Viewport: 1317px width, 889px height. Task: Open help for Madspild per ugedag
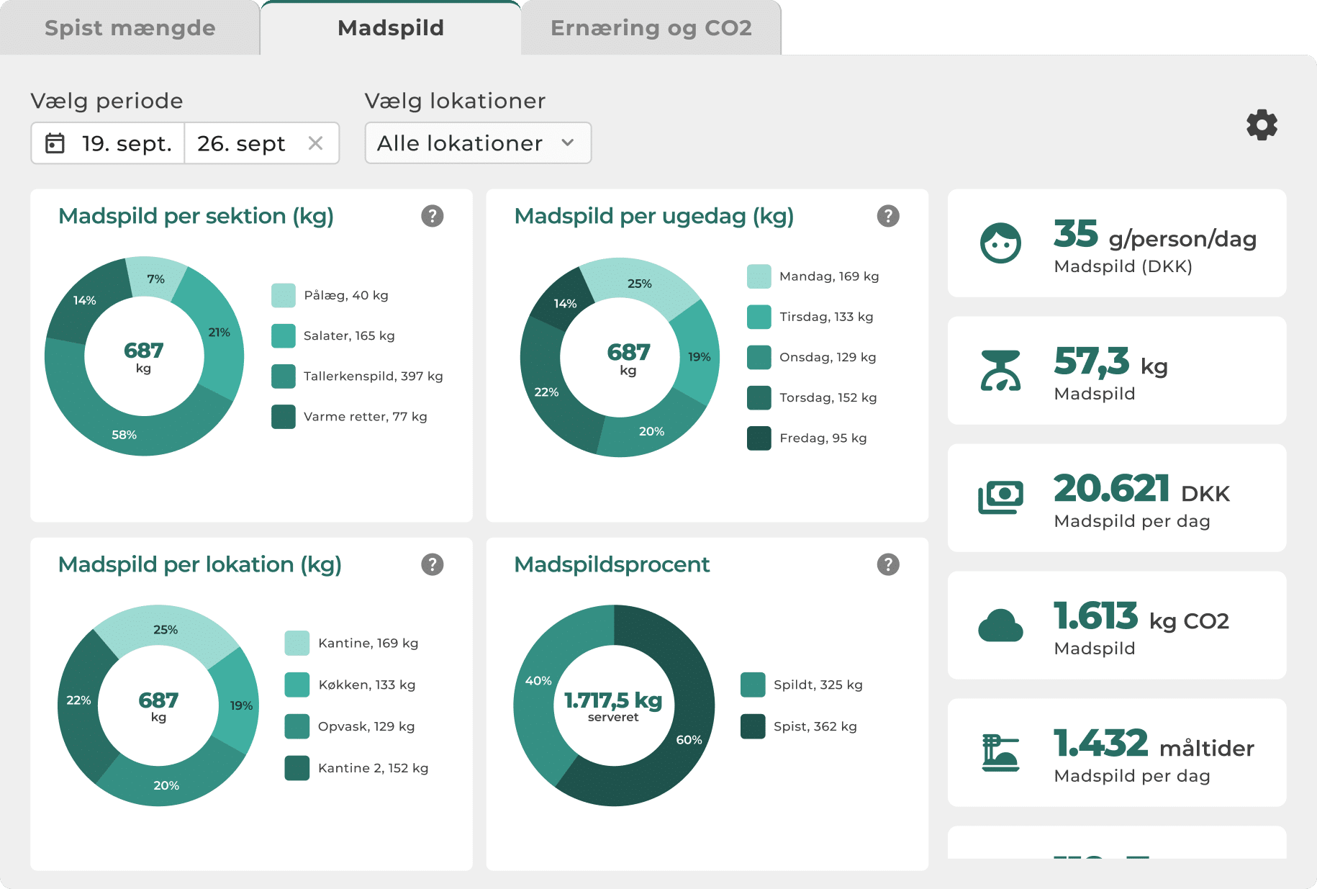click(x=888, y=216)
